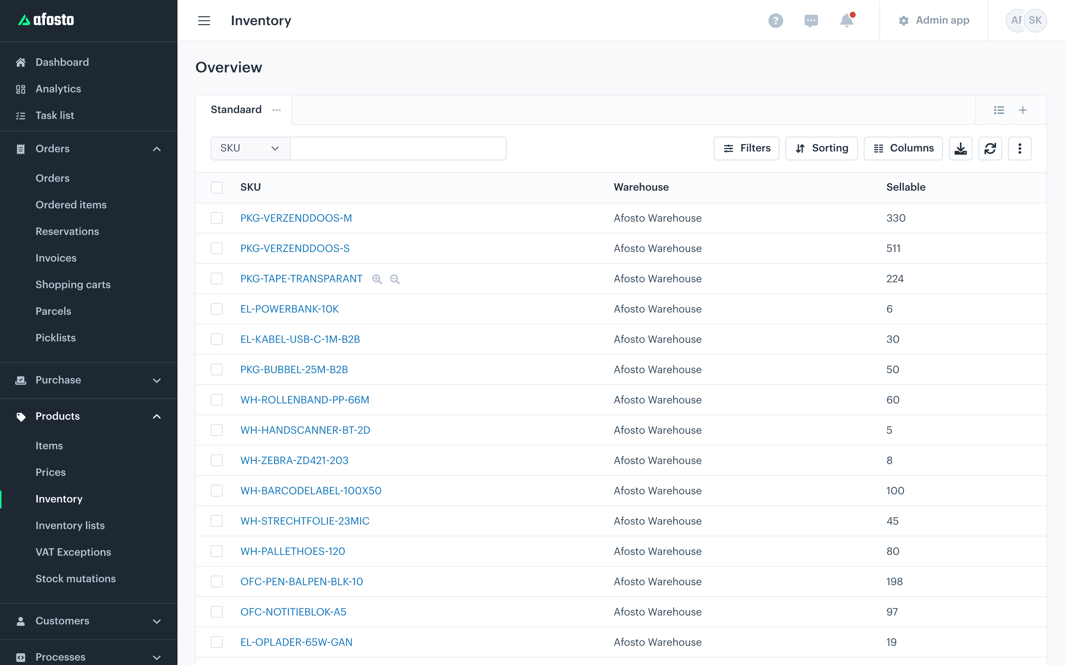The width and height of the screenshot is (1065, 665).
Task: Open the Filters button
Action: pyautogui.click(x=746, y=149)
